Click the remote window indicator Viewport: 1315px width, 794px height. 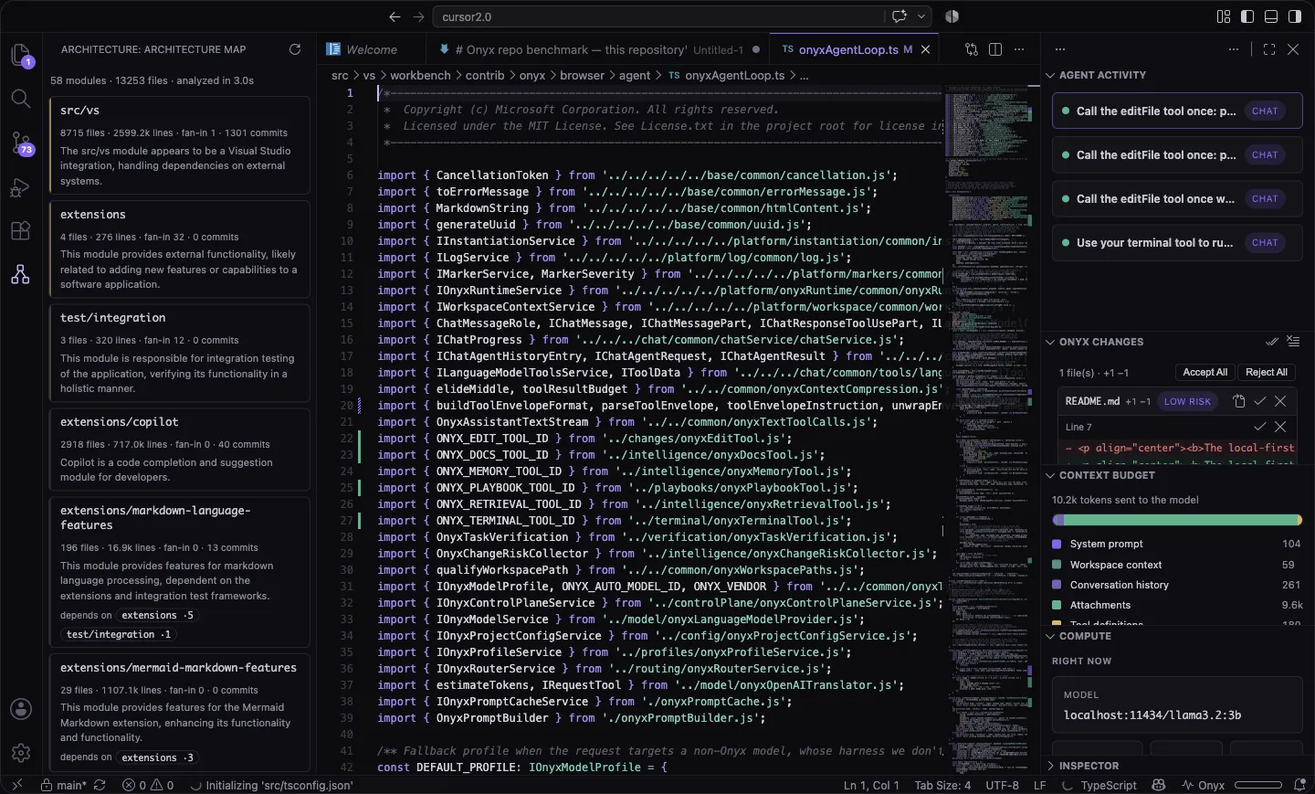(16, 785)
